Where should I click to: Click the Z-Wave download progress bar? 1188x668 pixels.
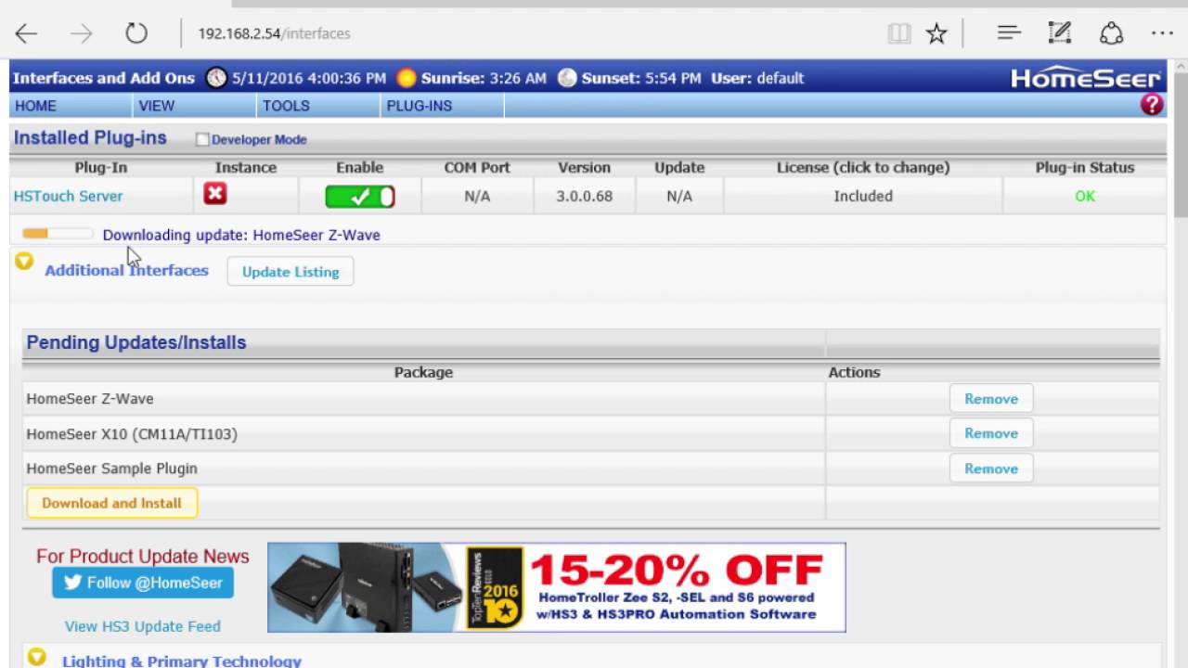[x=58, y=234]
